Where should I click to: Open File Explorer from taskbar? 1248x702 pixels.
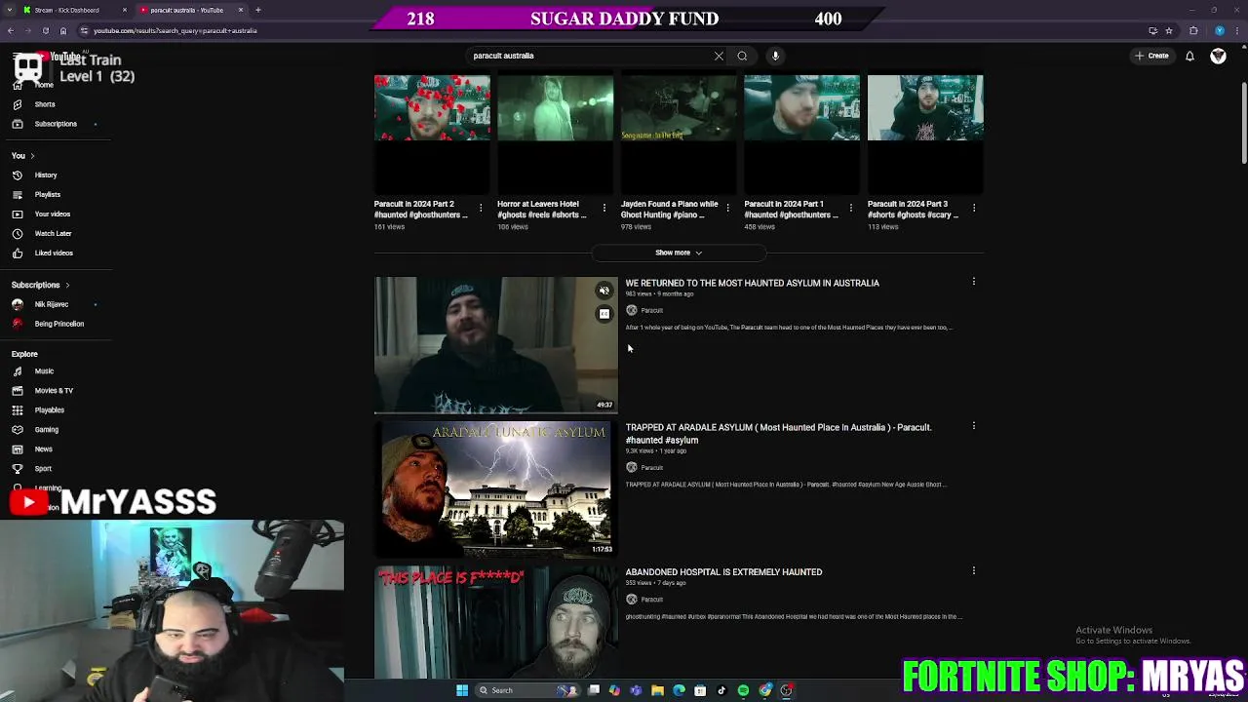(657, 690)
